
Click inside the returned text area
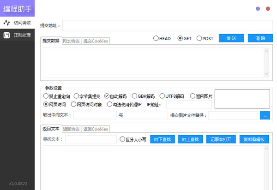point(153,167)
